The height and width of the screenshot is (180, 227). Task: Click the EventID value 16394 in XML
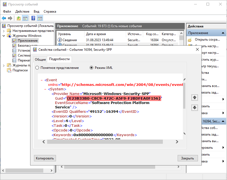[x=112, y=112]
